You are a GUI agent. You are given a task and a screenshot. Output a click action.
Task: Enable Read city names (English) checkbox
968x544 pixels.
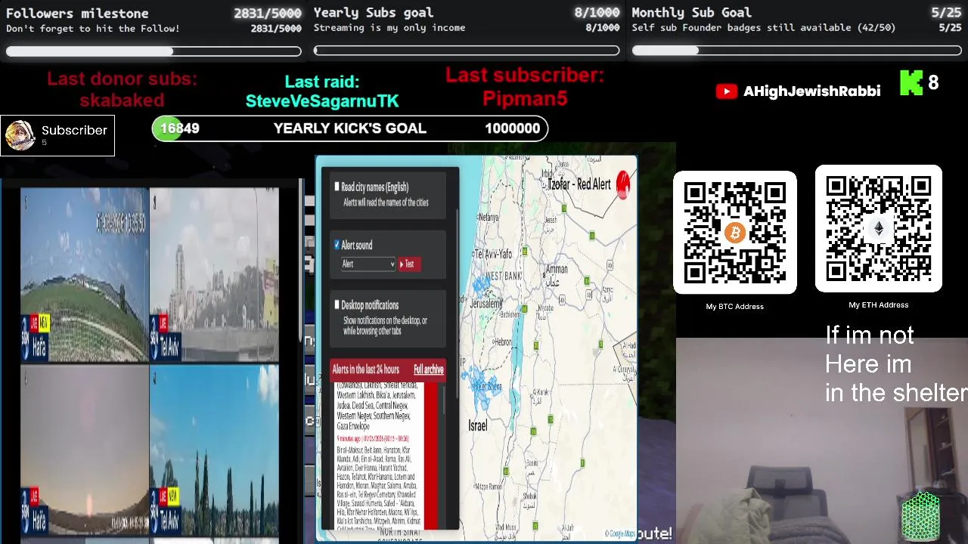point(337,187)
